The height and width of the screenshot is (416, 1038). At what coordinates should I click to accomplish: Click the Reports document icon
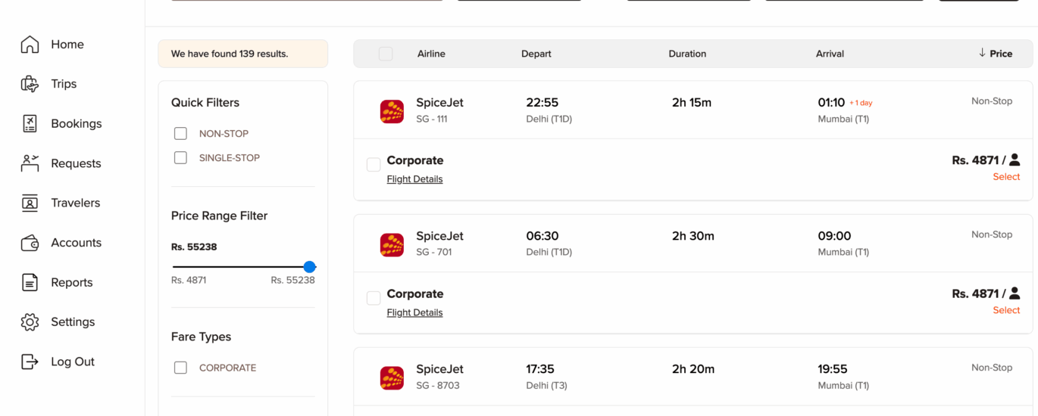[30, 283]
